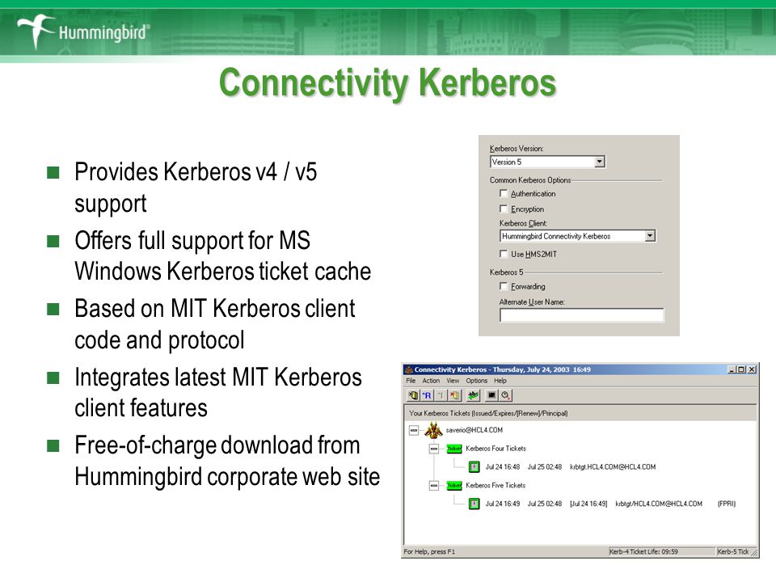Collapse the saverio@HCL4.COM tree node
This screenshot has width=776, height=582.
414,431
